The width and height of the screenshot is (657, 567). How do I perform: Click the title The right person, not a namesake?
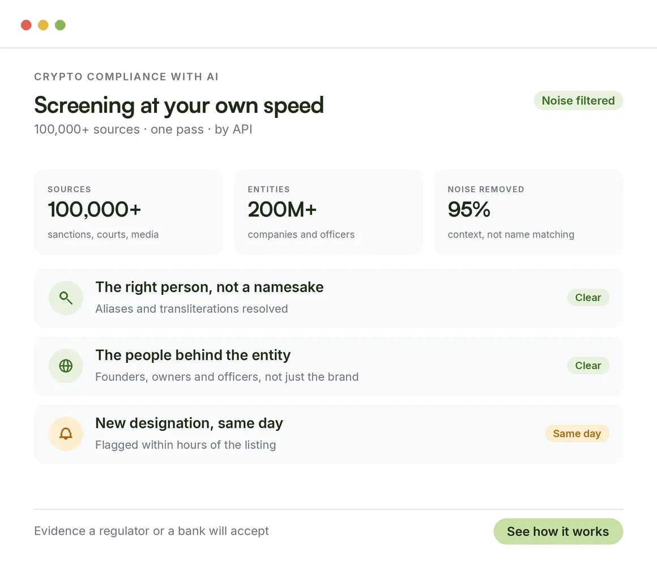click(210, 287)
